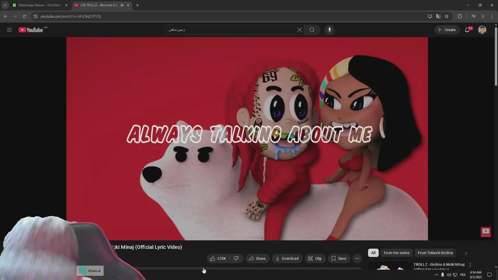Go to the YouTube home logo
Viewport: 498px width, 280px height.
31,30
